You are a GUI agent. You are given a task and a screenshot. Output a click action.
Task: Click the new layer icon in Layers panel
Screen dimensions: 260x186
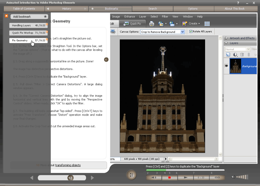tap(228, 54)
